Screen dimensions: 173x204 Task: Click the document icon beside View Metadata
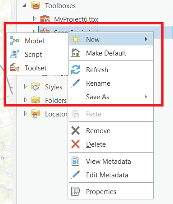click(75, 161)
